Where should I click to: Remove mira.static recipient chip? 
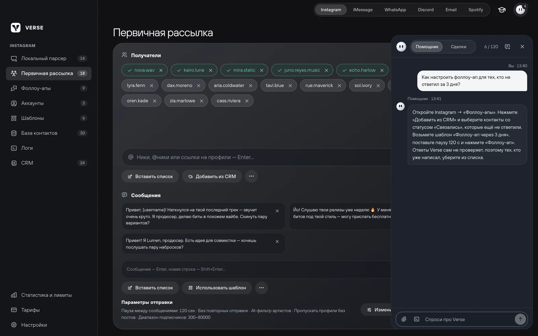pos(262,70)
